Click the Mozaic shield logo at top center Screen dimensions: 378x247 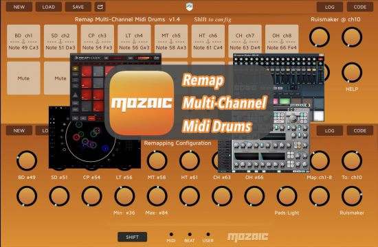click(190, 7)
